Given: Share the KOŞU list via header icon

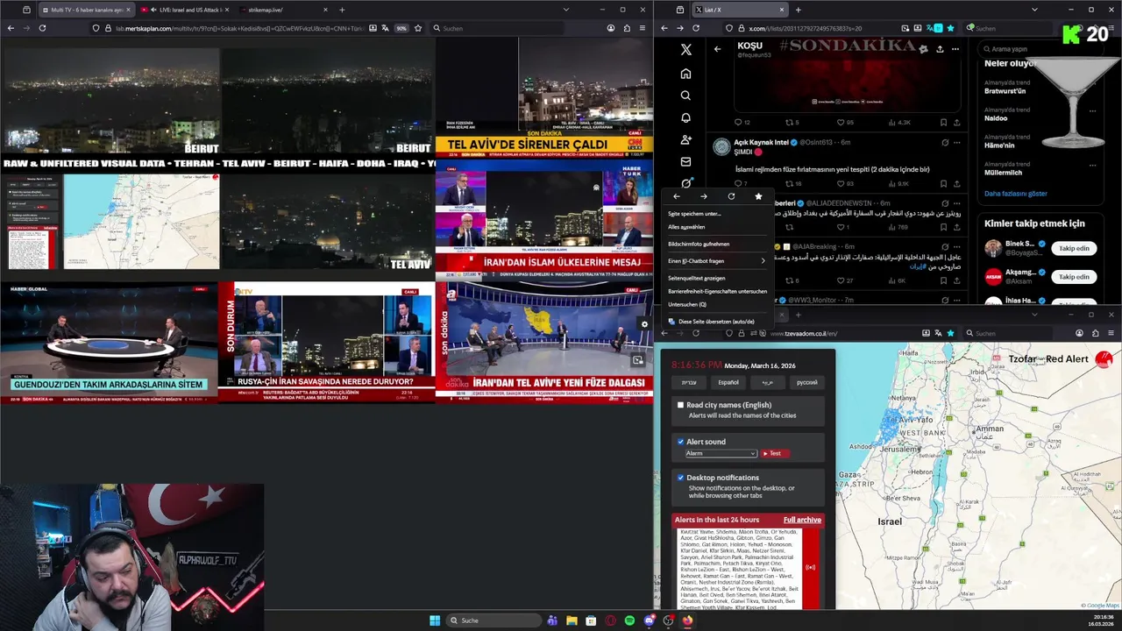Looking at the screenshot, I should 940,49.
